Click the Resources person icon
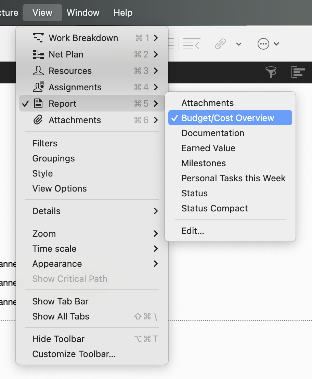Screen dimensions: 312x379 click(x=38, y=71)
